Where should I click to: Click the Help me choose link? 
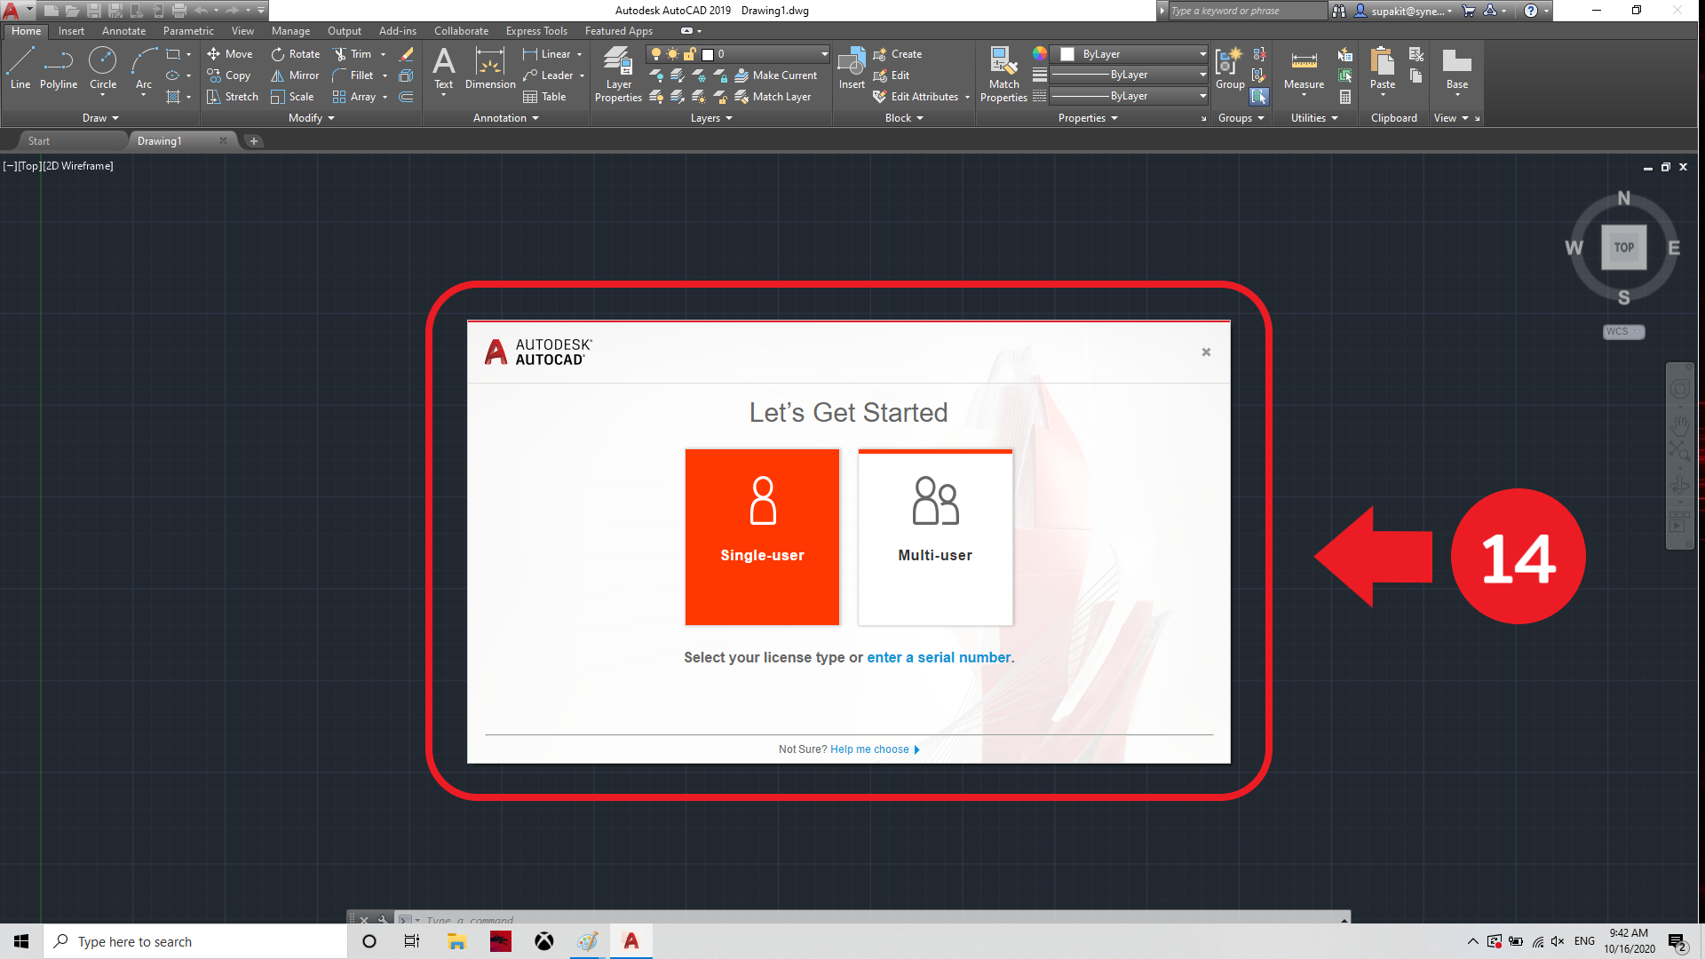tap(869, 749)
